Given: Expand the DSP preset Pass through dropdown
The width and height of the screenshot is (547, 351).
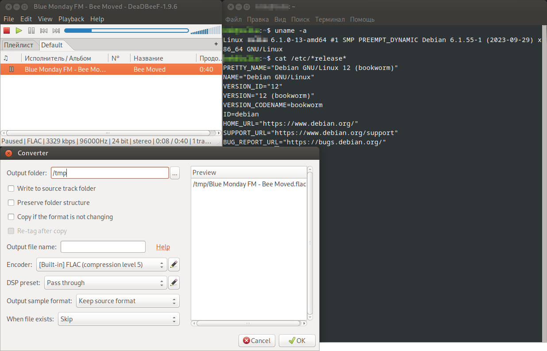Looking at the screenshot, I should tap(106, 283).
